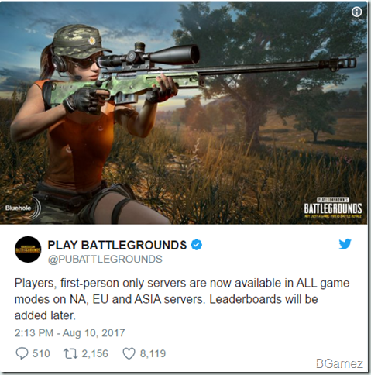The width and height of the screenshot is (371, 375).
Task: Open the @PUBATTLEGROUNDS handle link
Action: pyautogui.click(x=105, y=259)
